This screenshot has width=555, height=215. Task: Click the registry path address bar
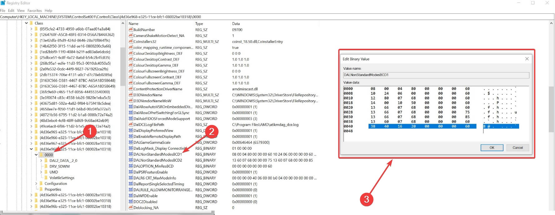pos(277,17)
